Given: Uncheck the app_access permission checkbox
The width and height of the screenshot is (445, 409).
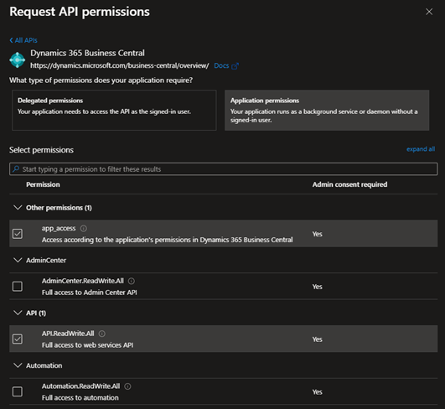Looking at the screenshot, I should tap(18, 234).
